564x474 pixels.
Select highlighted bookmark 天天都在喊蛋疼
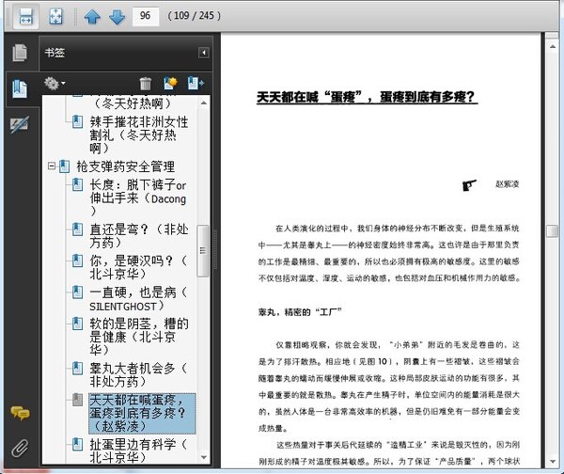pos(142,413)
